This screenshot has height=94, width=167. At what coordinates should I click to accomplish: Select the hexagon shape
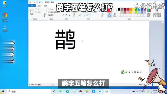point(85,15)
